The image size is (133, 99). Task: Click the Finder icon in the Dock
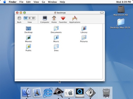(26, 93)
